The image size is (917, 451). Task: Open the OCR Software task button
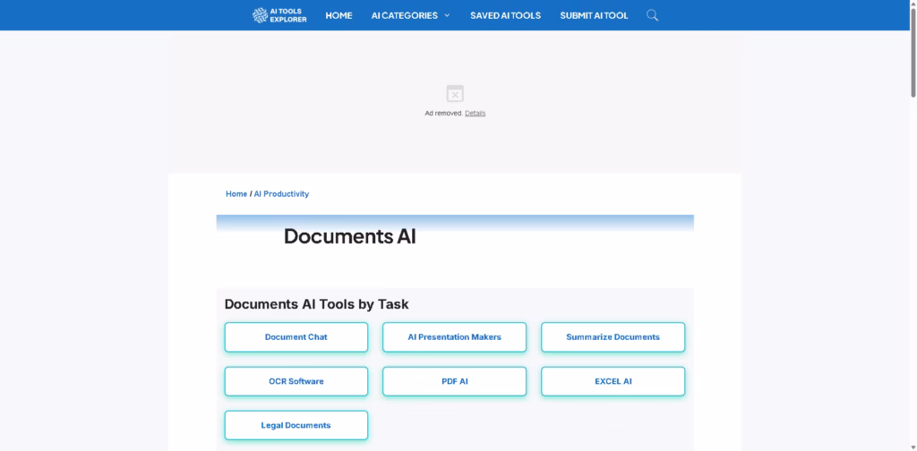tap(296, 381)
